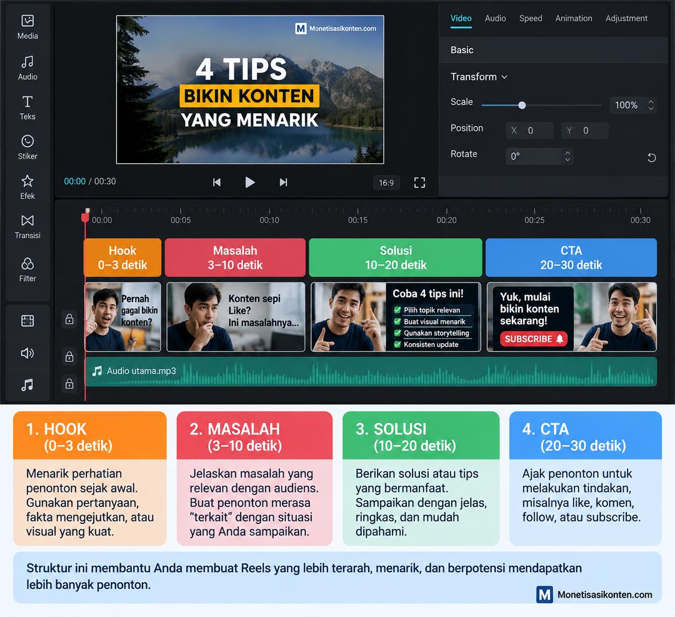Screen dimensions: 675x617
Task: Select the 'Yuk, mulai bikin konten sekarang!' clip
Action: coord(572,317)
